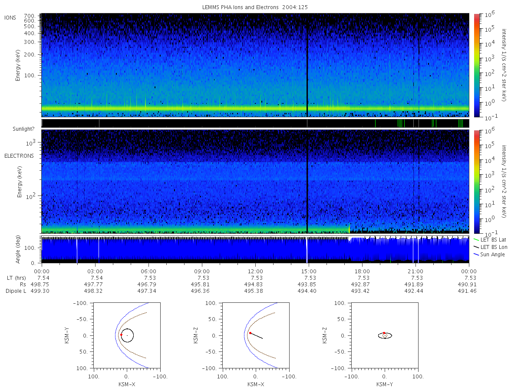The height and width of the screenshot is (391, 521).
Task: Click the green LET BS Lat legend line
Action: 477,239
